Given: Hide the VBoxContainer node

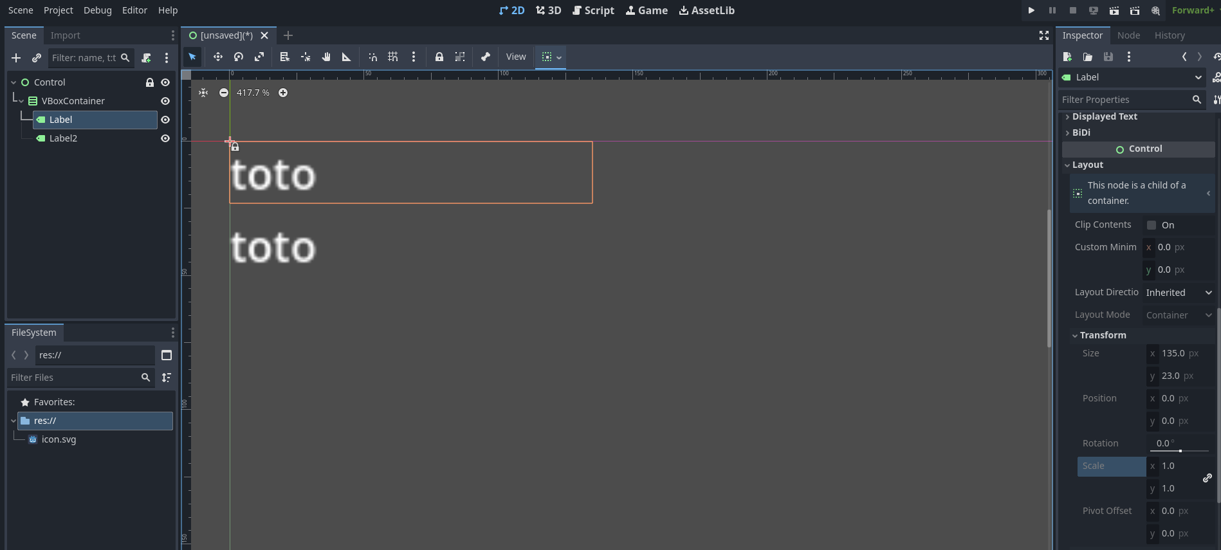Looking at the screenshot, I should click(165, 101).
